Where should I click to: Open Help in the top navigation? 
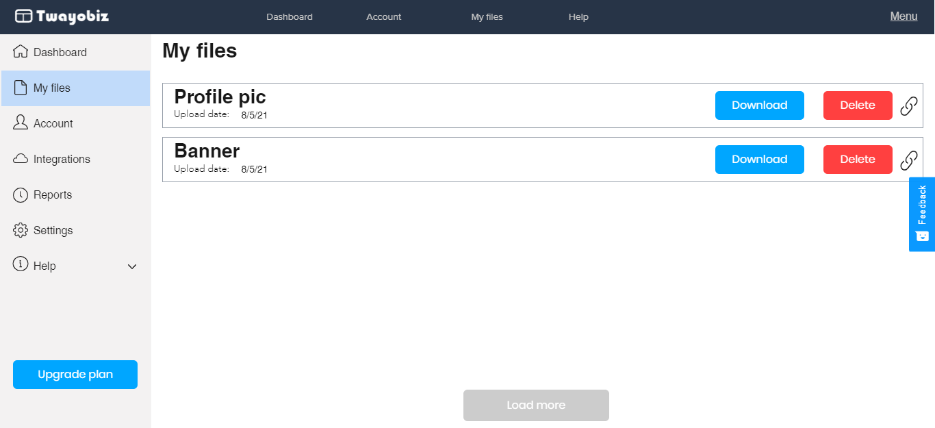(x=578, y=17)
